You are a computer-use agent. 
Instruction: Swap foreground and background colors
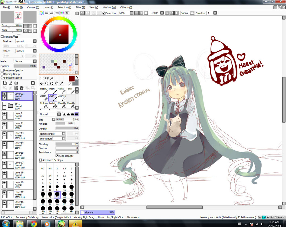(77, 77)
